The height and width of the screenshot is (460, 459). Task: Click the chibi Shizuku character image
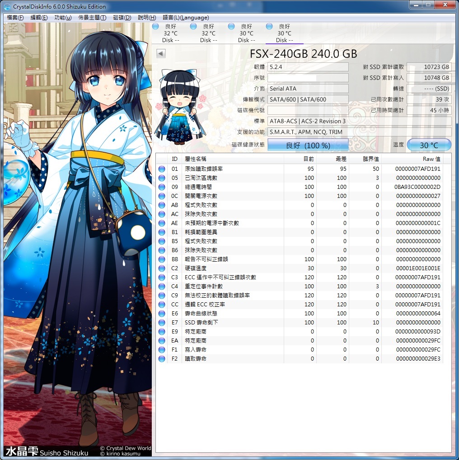click(x=180, y=107)
